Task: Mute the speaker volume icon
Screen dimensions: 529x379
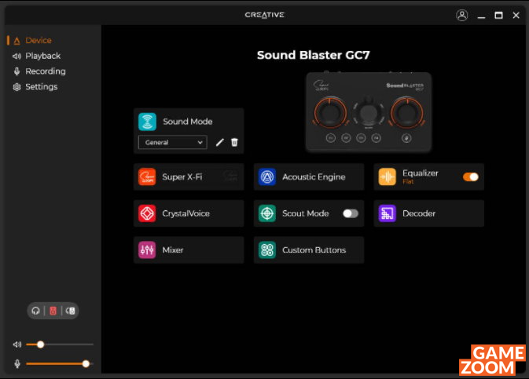Action: 17,344
